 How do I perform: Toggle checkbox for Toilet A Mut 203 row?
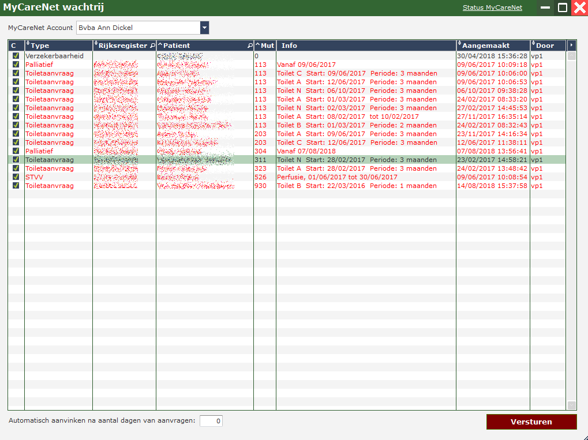coord(16,133)
